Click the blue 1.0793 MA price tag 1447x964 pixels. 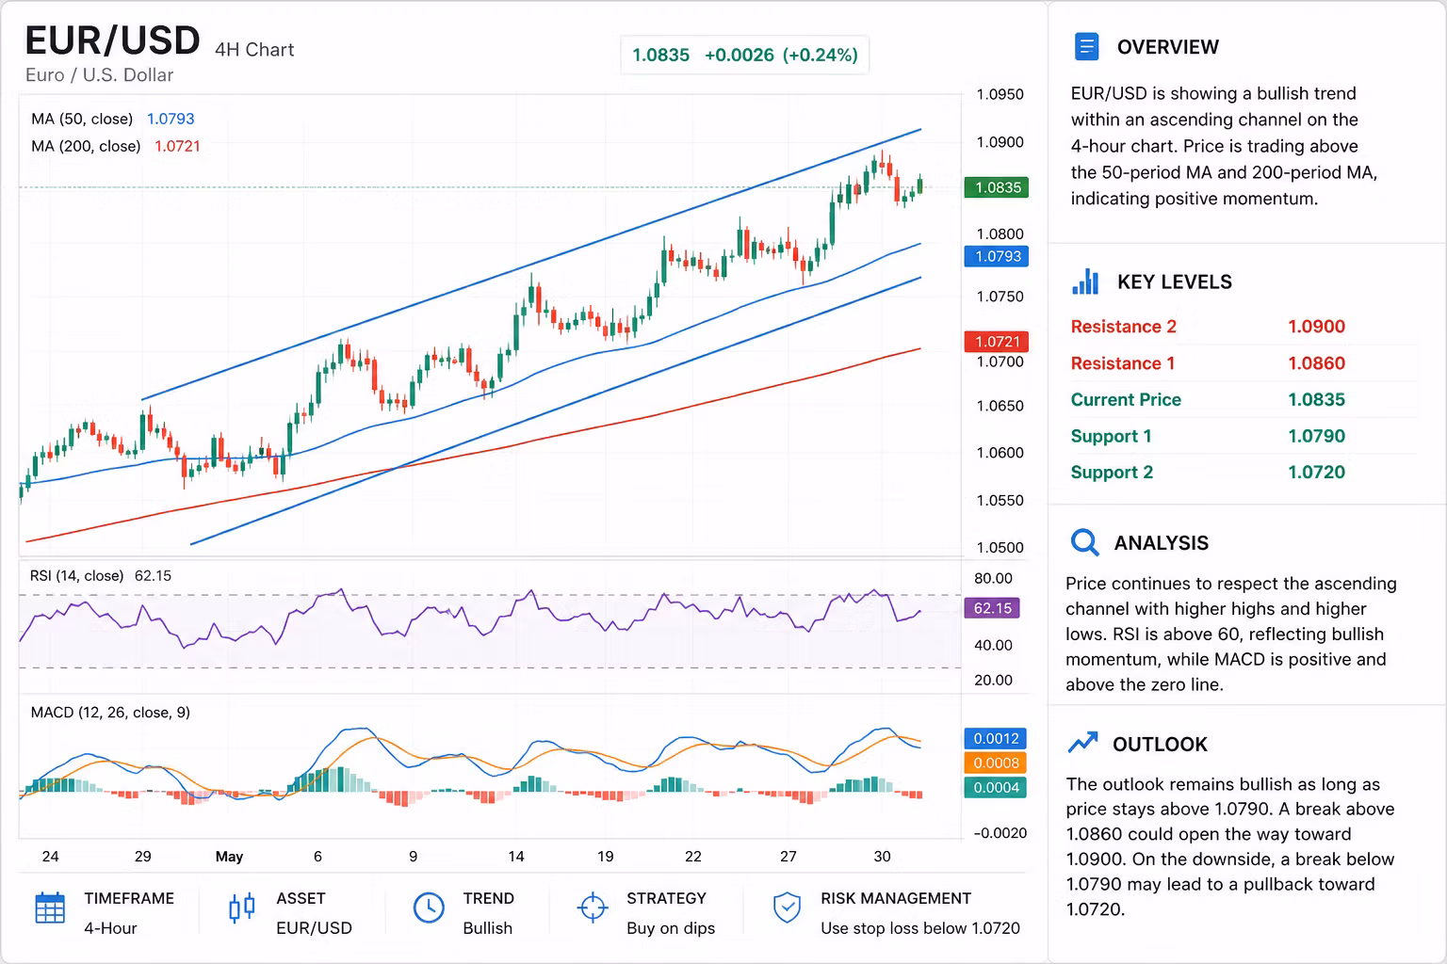click(997, 256)
